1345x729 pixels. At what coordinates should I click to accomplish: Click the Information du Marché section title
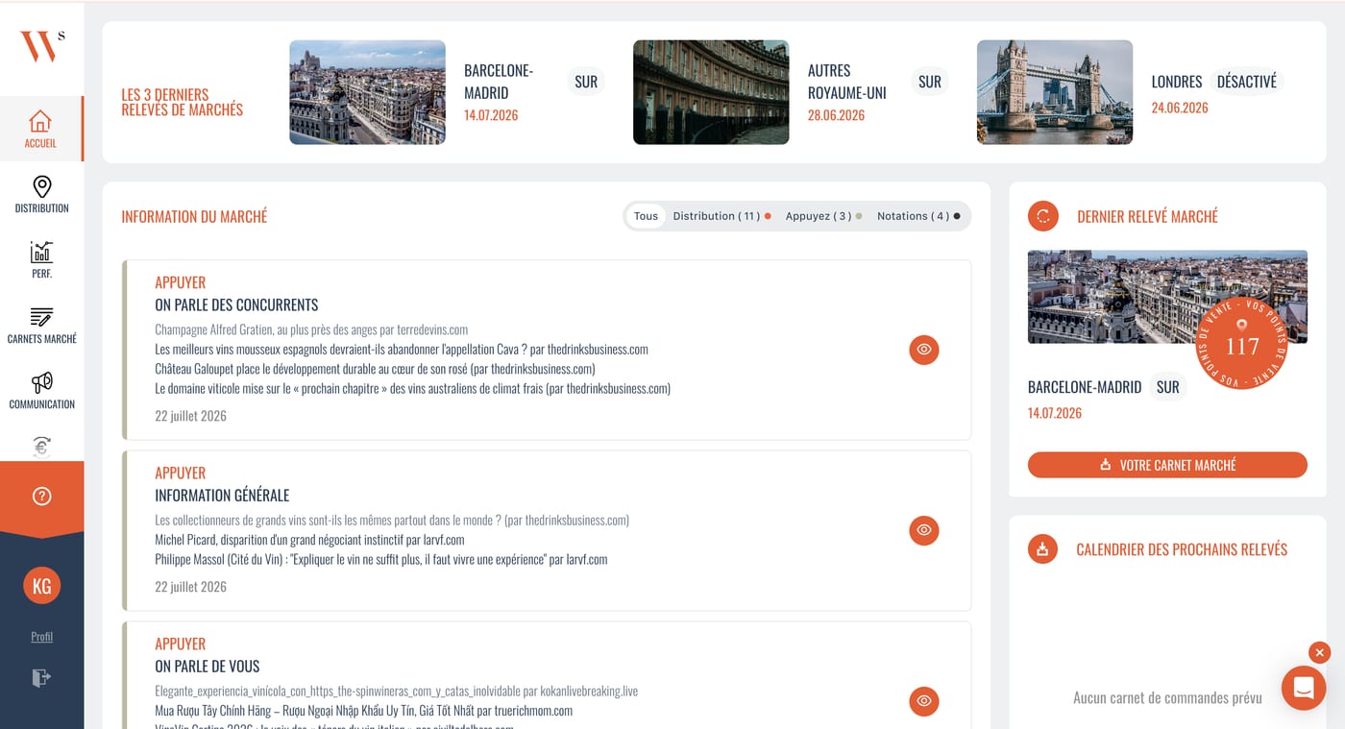click(194, 217)
